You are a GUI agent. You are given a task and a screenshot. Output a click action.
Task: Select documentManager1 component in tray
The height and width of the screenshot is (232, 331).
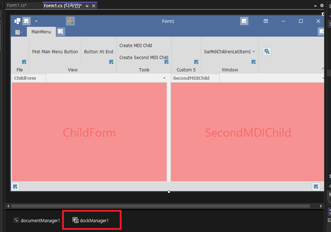point(37,221)
